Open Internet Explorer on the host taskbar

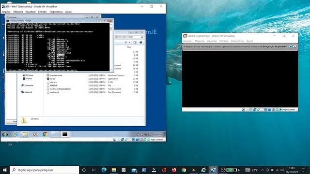point(203,170)
